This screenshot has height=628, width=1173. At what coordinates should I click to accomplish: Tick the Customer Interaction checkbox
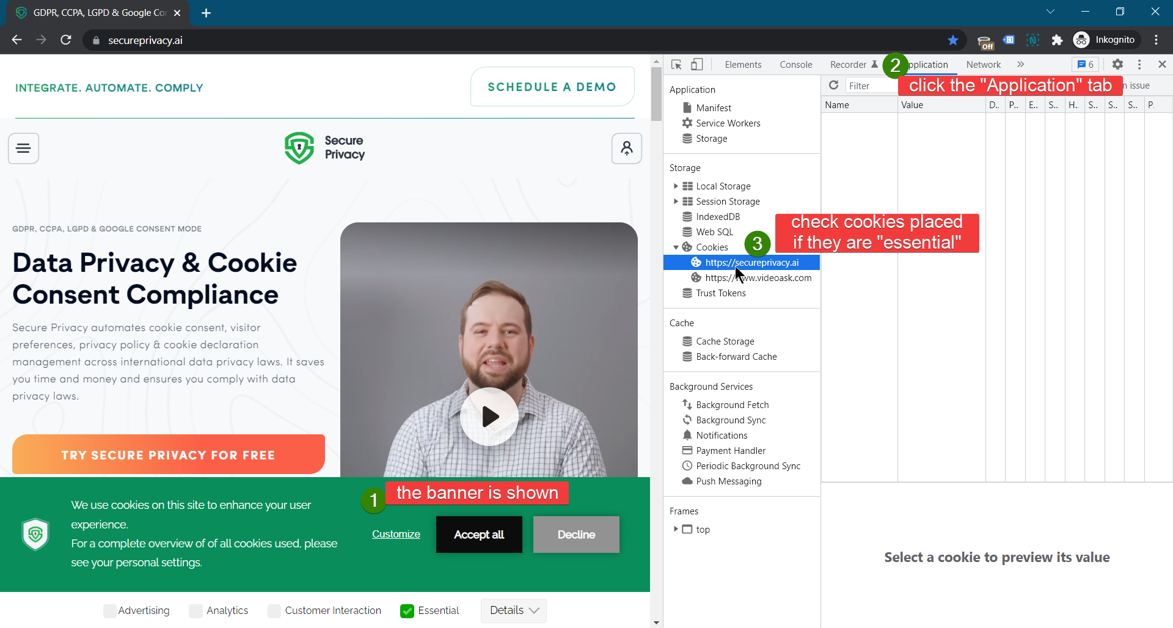point(274,611)
